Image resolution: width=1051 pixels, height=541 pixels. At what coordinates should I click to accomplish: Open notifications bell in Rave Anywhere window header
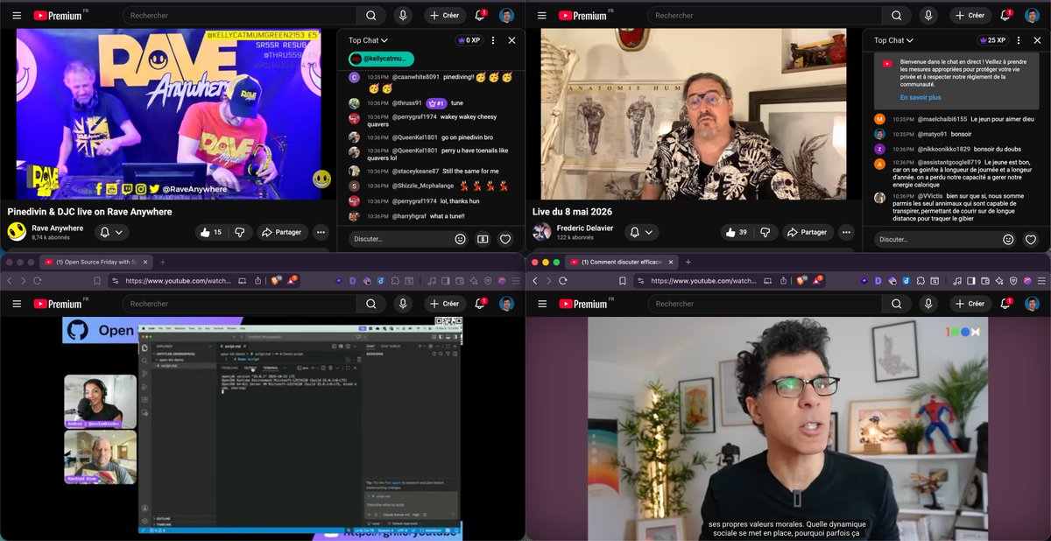coord(480,15)
